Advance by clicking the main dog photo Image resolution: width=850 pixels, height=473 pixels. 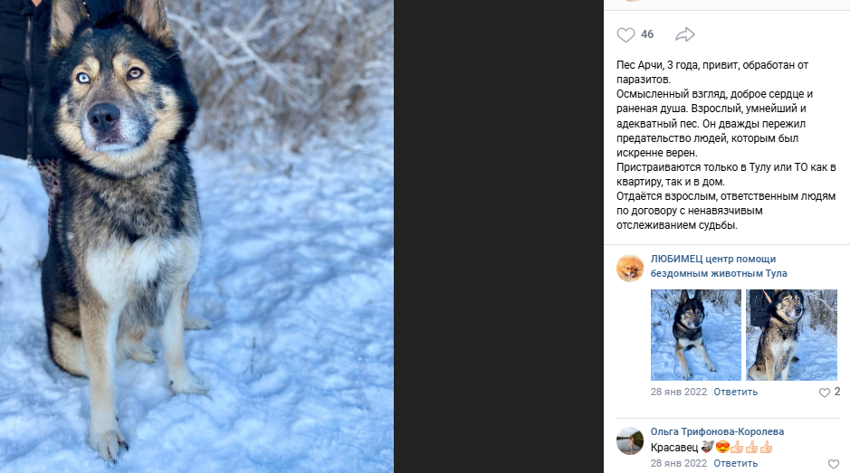(196, 236)
